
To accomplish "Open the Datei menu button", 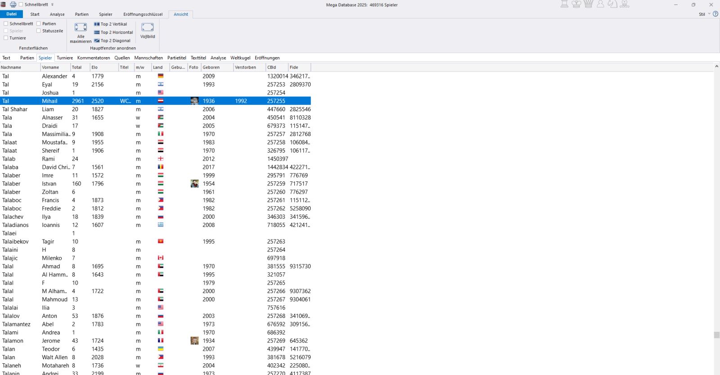I will [x=11, y=14].
